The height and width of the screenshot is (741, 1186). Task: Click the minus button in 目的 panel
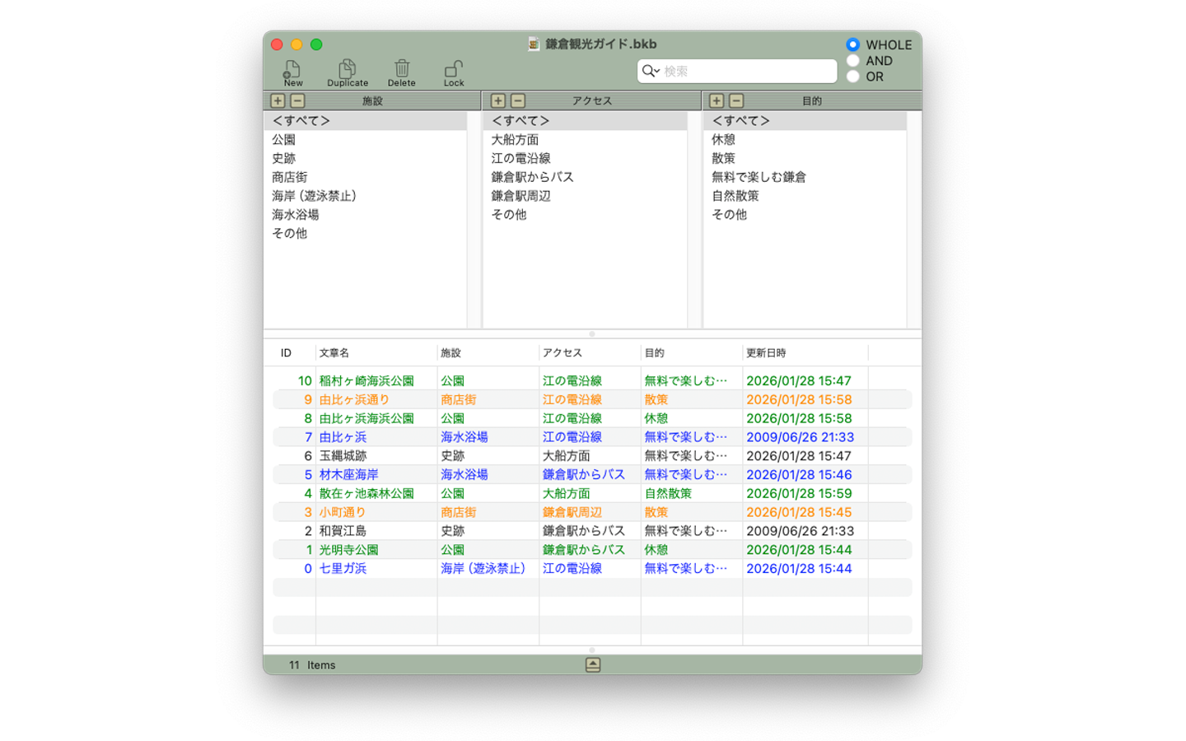click(x=736, y=100)
